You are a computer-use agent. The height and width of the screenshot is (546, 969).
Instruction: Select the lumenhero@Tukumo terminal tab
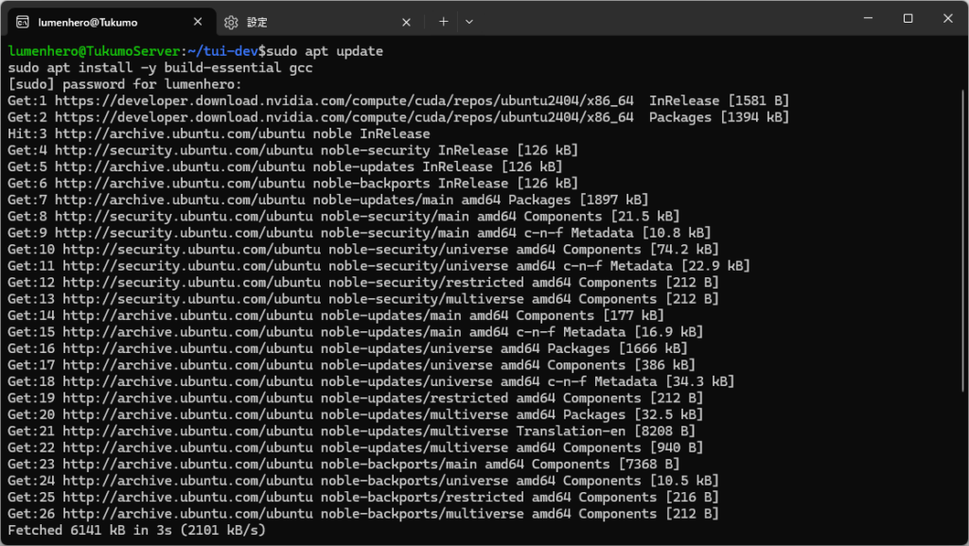pyautogui.click(x=104, y=21)
